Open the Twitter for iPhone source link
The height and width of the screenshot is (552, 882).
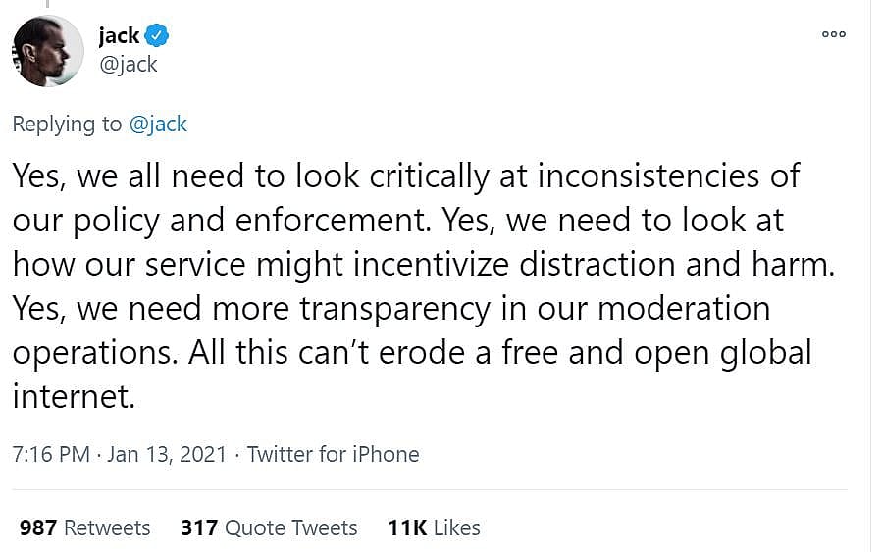pos(333,454)
